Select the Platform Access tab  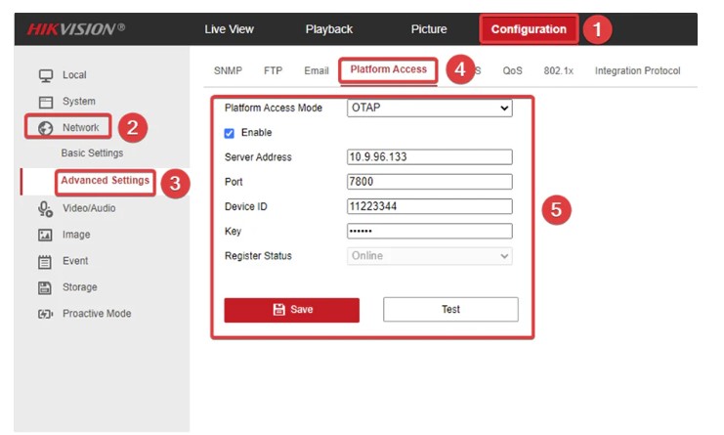(x=388, y=69)
